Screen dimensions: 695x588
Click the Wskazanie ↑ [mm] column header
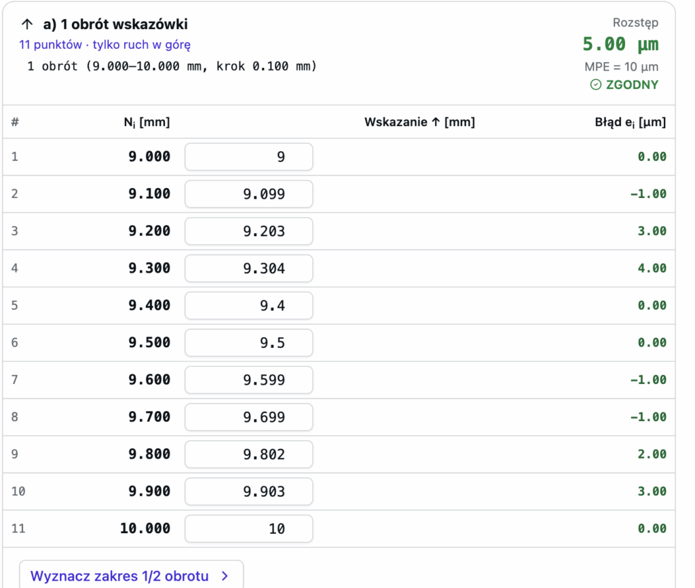(419, 122)
